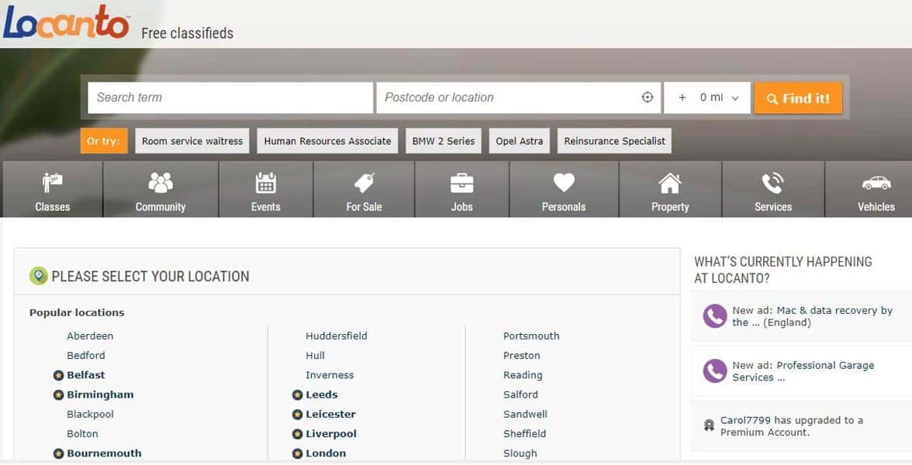This screenshot has width=912, height=465.
Task: Type in the Search term field
Action: point(230,98)
